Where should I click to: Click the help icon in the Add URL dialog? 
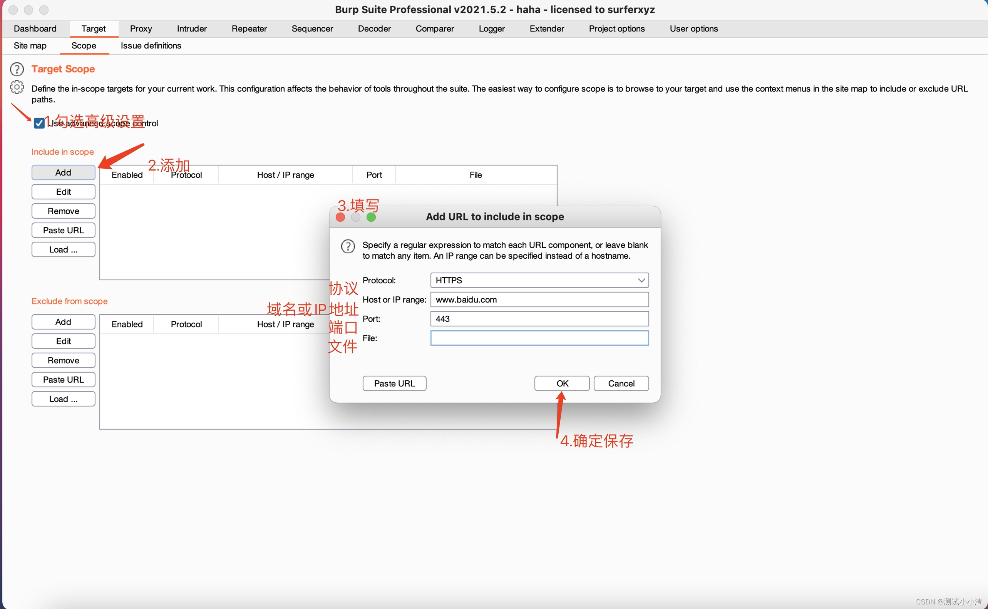pyautogui.click(x=347, y=246)
